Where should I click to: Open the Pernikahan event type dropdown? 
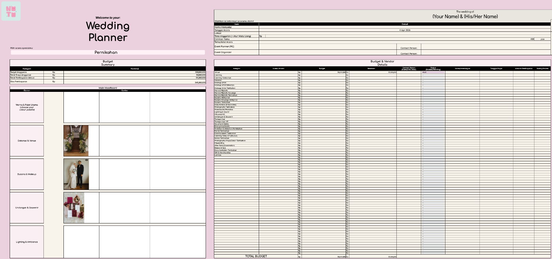[x=108, y=52]
